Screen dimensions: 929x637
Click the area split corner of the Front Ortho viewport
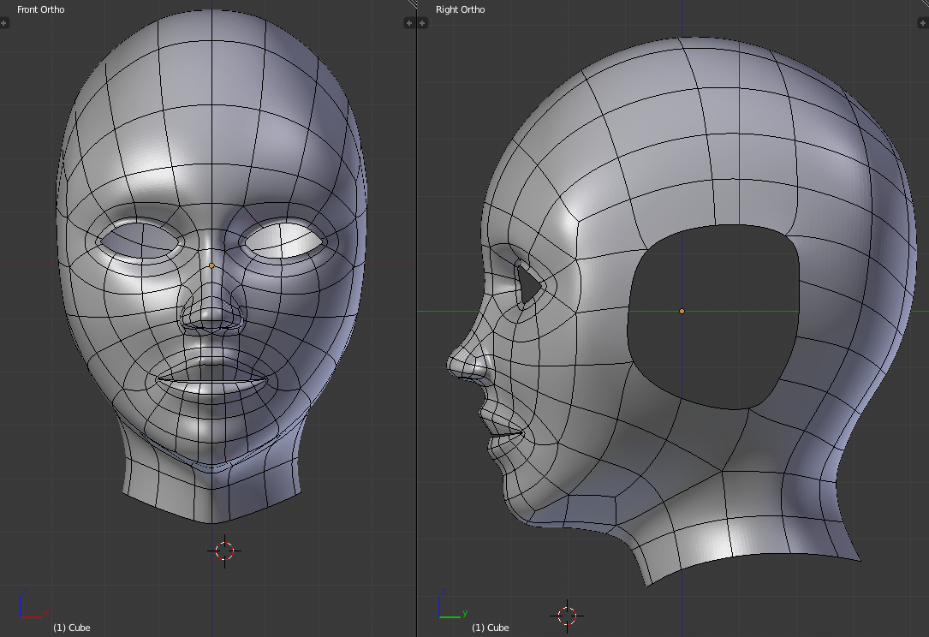pos(411,4)
